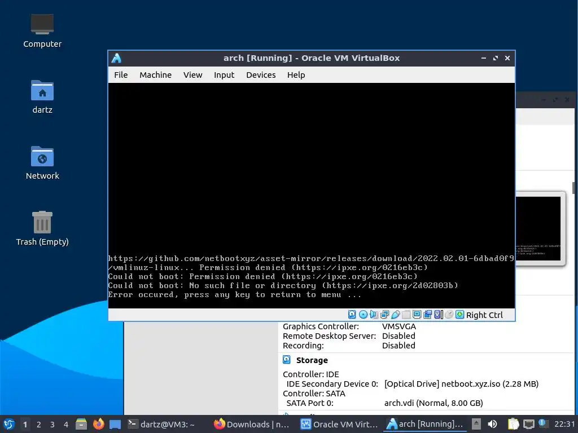
Task: Click the removable media eject tray icon
Action: pos(476,424)
